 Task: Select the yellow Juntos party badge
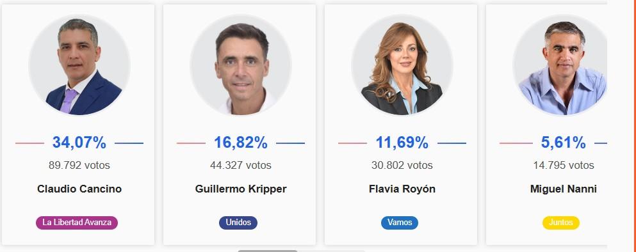click(x=561, y=223)
